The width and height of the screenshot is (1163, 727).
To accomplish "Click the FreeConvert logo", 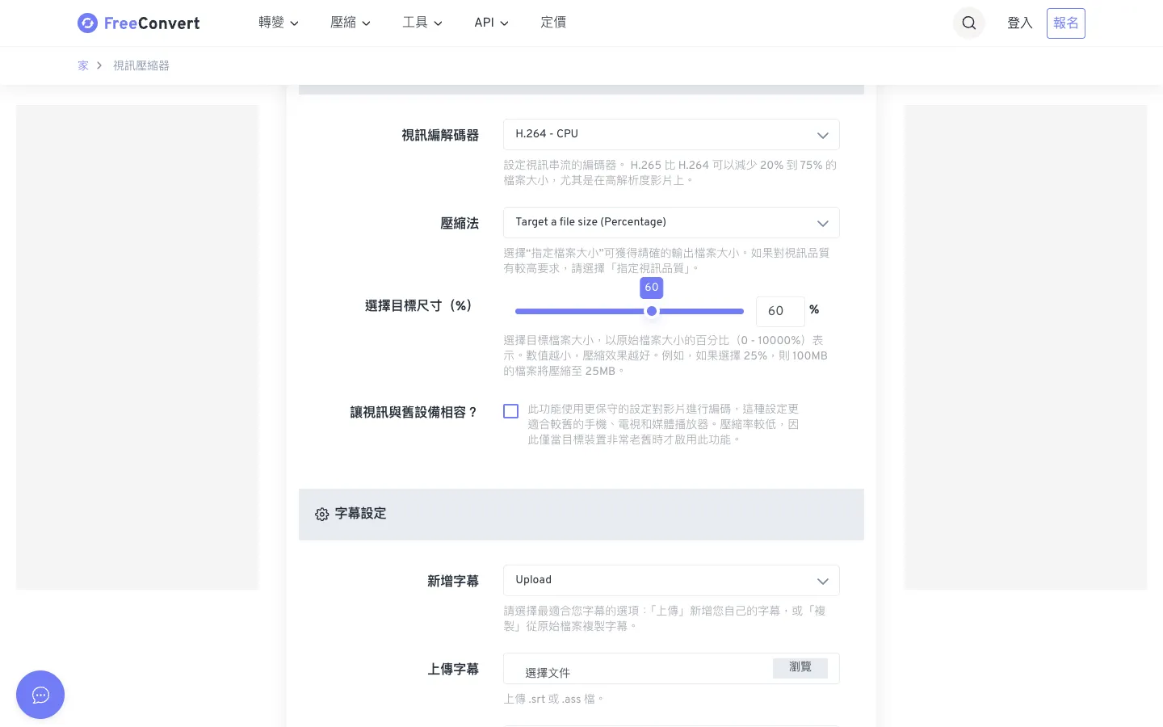I will tap(138, 23).
